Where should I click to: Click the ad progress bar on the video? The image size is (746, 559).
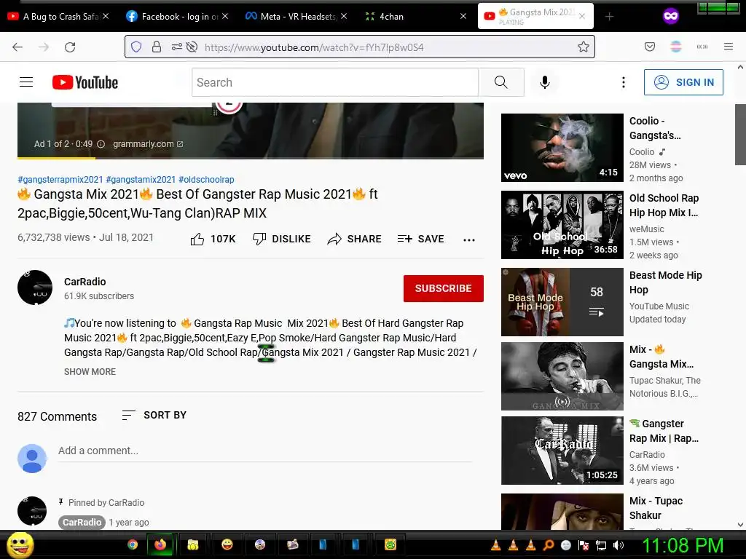click(251, 158)
